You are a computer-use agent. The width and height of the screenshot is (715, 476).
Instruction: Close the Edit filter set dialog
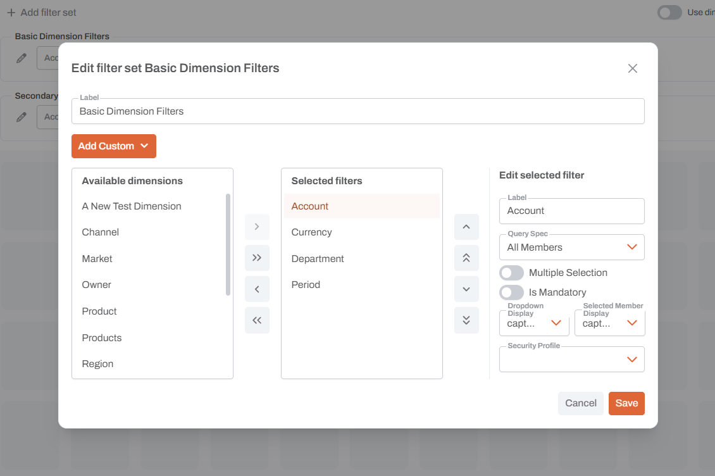[632, 68]
